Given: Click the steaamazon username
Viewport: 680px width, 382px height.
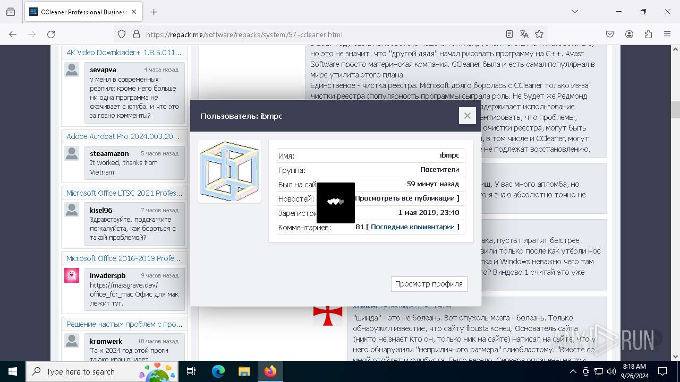Looking at the screenshot, I should (109, 153).
